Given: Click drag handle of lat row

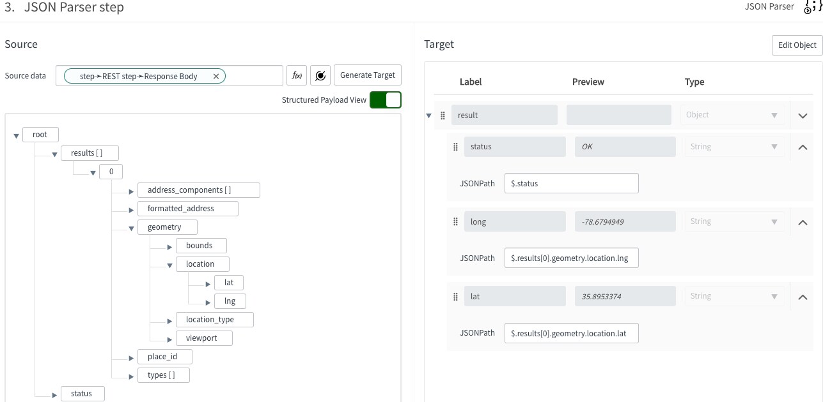Looking at the screenshot, I should tap(455, 296).
